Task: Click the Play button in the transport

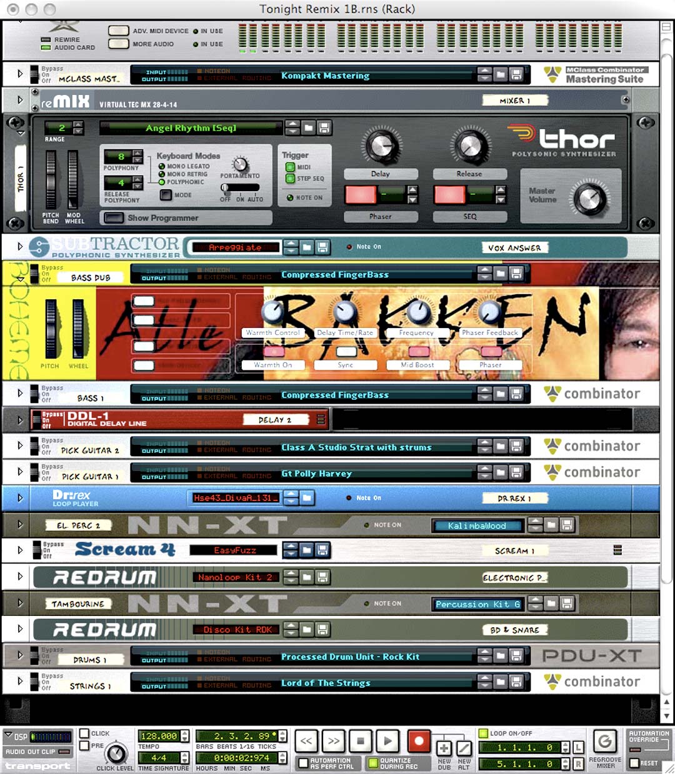Action: [x=388, y=742]
